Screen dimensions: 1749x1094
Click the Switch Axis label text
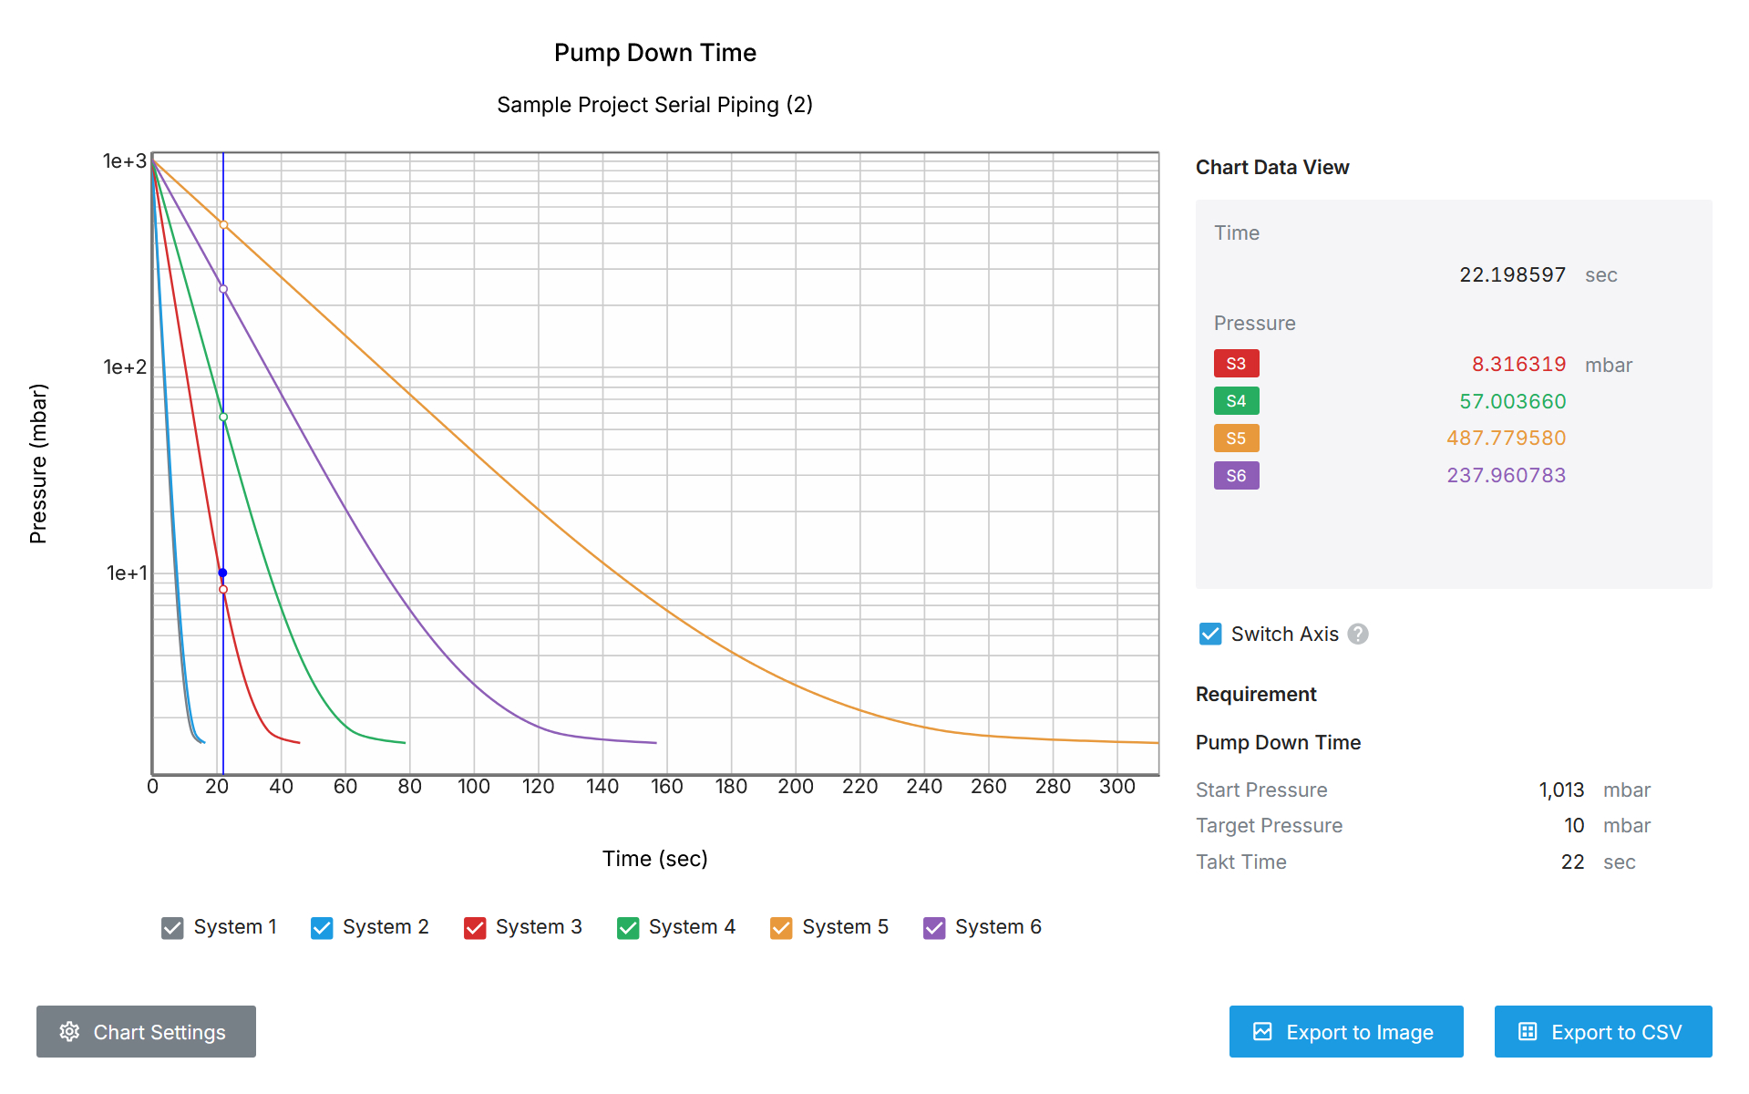(1285, 634)
